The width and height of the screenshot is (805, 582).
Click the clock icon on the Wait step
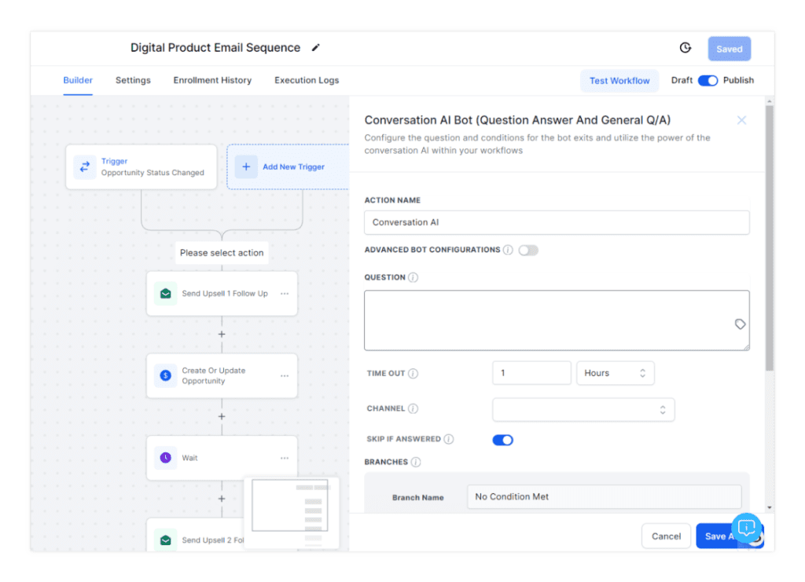click(165, 458)
